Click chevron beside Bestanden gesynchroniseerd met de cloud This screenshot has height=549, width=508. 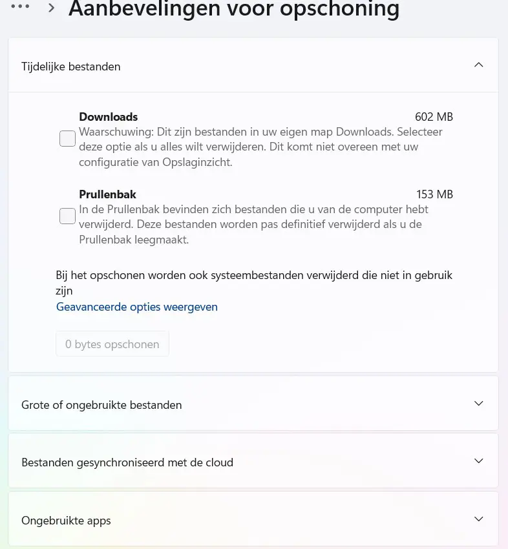coord(478,461)
